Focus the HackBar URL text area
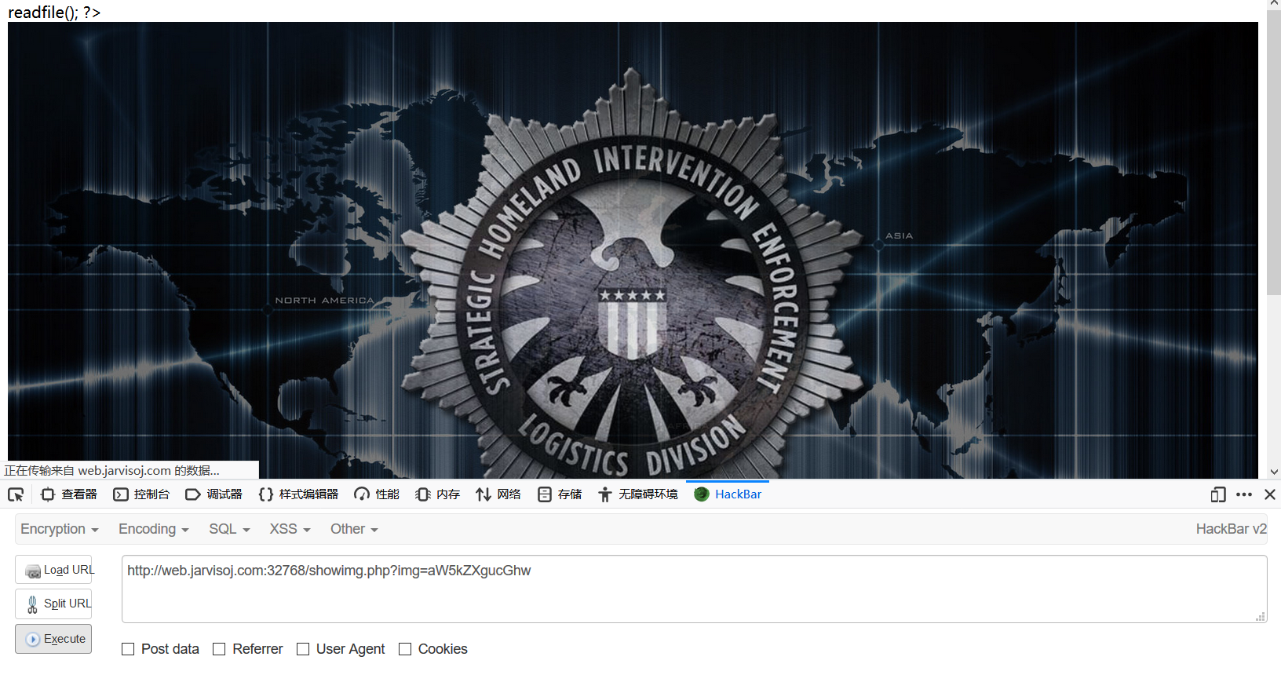 (695, 589)
